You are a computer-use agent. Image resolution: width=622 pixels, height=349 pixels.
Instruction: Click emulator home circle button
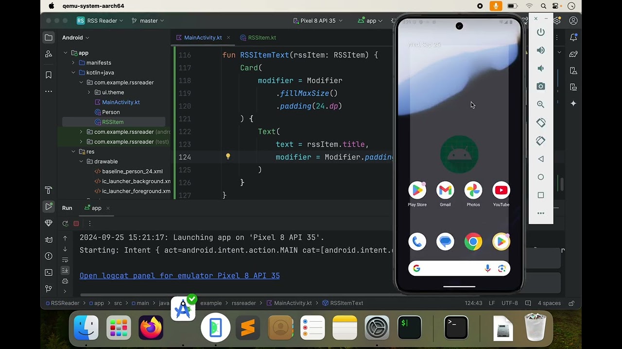[x=541, y=177]
